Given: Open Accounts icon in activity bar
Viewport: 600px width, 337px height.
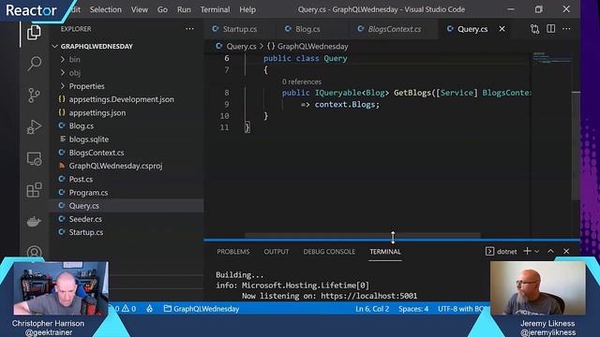Looking at the screenshot, I should coord(34,252).
